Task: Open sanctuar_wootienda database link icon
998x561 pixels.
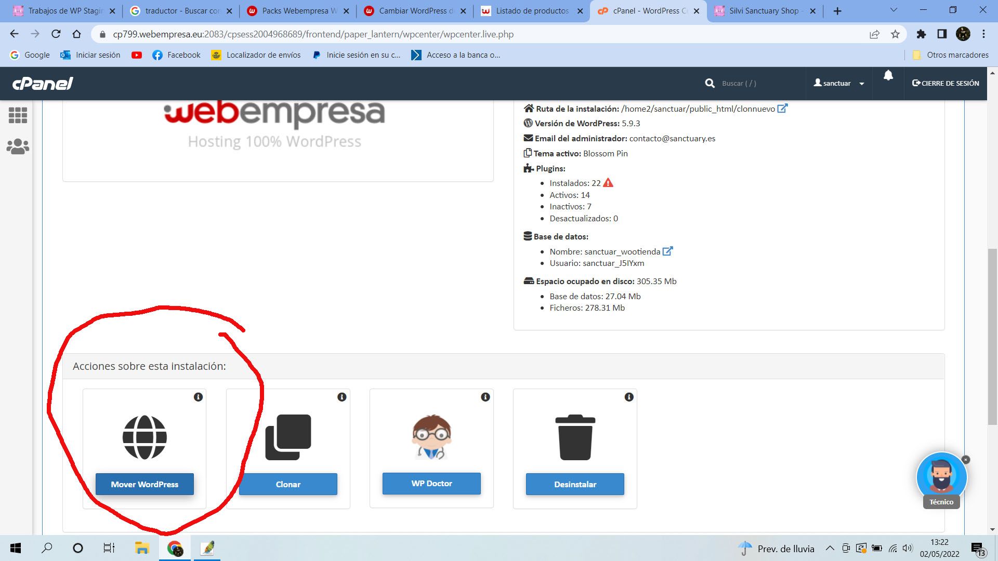Action: coord(667,251)
